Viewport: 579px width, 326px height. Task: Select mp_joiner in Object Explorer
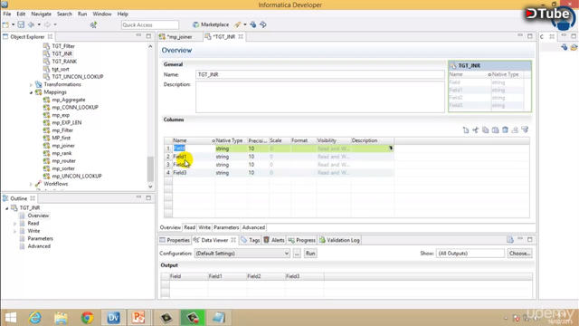click(63, 146)
